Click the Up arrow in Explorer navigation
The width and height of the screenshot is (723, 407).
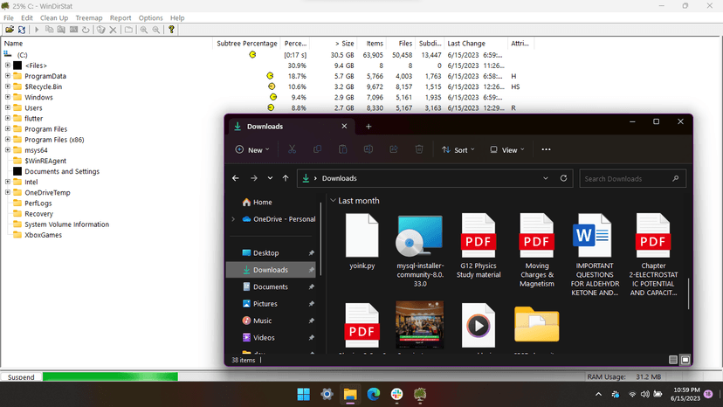click(286, 178)
